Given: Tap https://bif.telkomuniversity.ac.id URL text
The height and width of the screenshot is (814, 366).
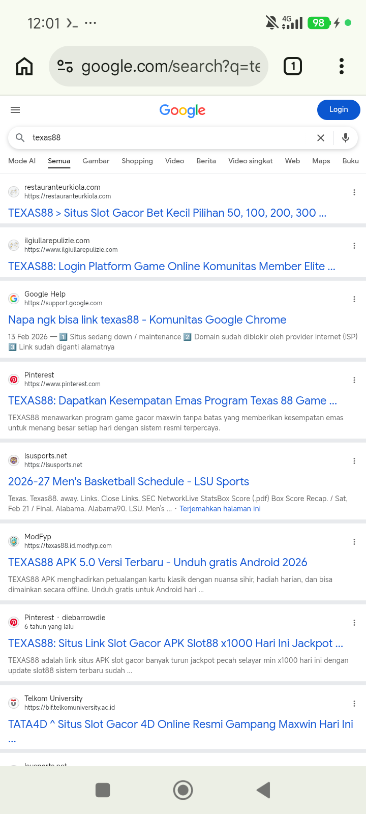Looking at the screenshot, I should click(70, 708).
